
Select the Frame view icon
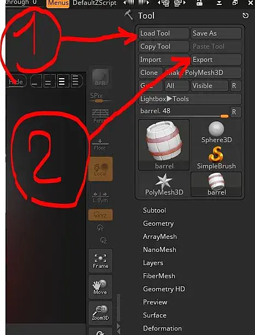tap(100, 261)
